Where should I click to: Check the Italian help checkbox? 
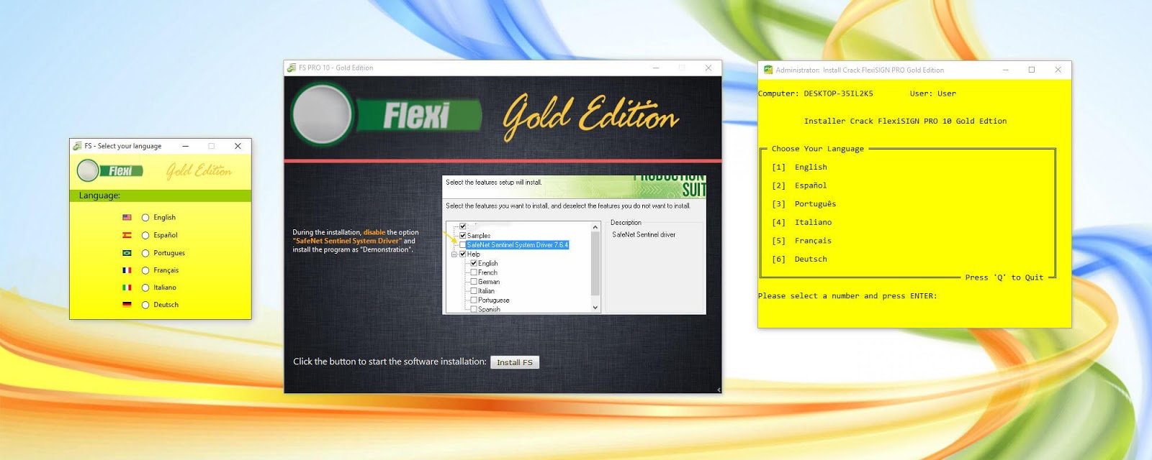point(474,291)
